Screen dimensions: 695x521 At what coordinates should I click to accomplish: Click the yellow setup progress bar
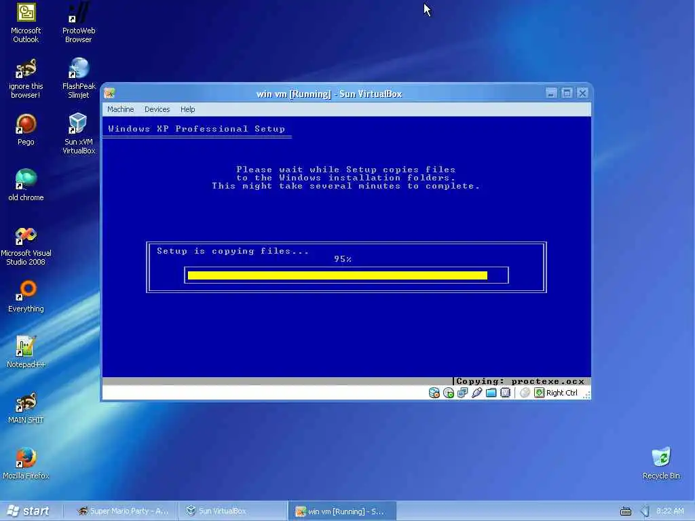click(337, 275)
